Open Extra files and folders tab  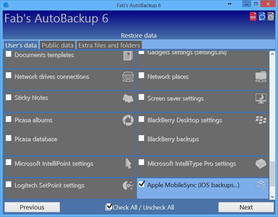109,45
